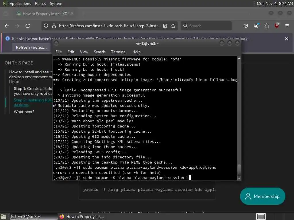
Task: Click the info icon in the notification bar
Action: [x=7, y=39]
